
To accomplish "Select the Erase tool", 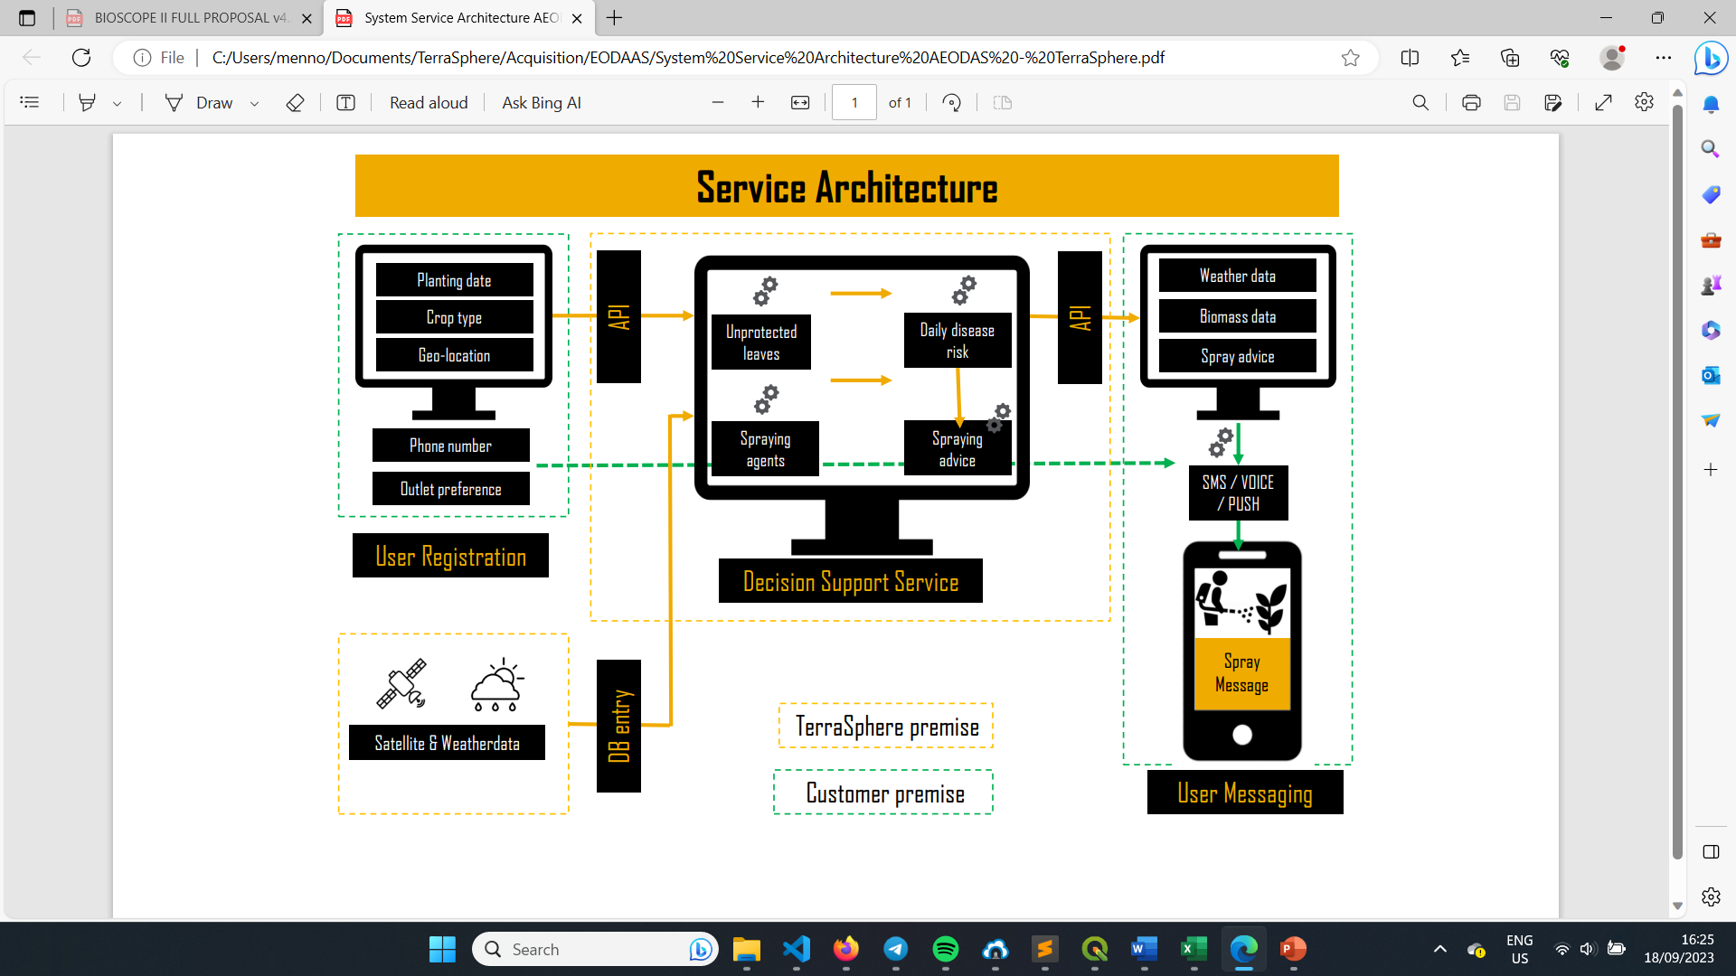I will 295,102.
